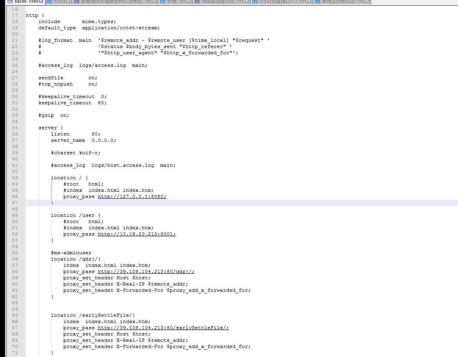Viewport: 458px width, 357px height.
Task: Click the 'keepalive_timeout 65;' line
Action: (x=72, y=103)
